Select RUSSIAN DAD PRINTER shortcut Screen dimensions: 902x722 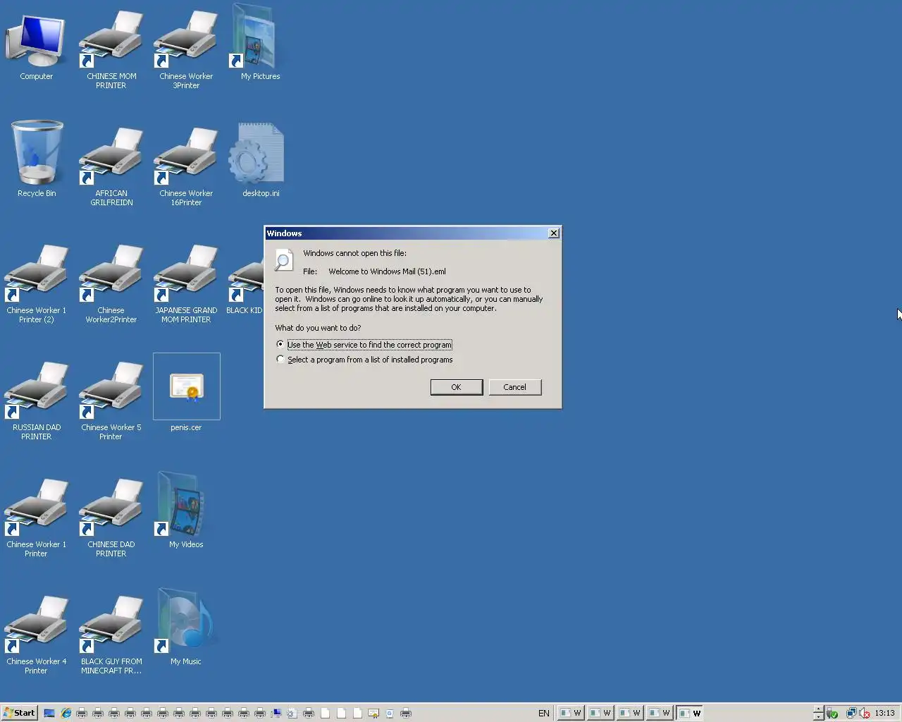(x=37, y=400)
